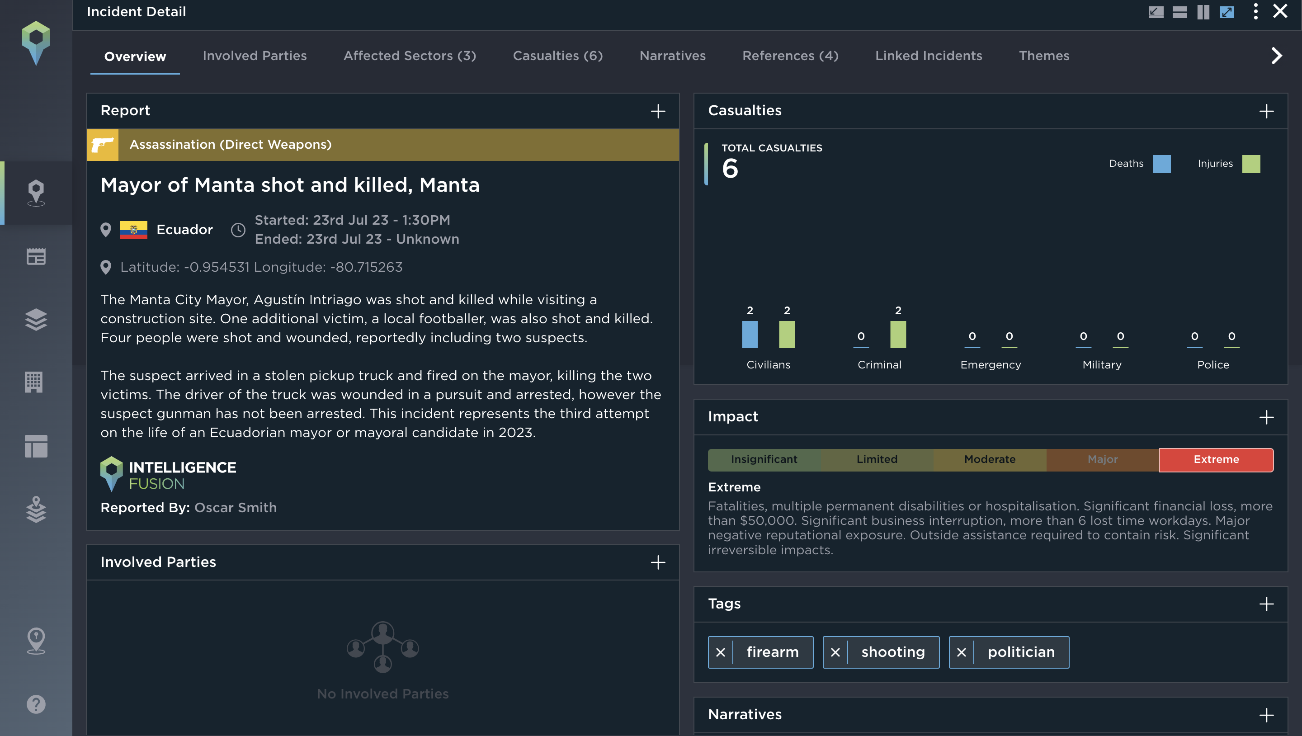Expand the Tags panel with plus
This screenshot has width=1302, height=736.
pos(1266,604)
